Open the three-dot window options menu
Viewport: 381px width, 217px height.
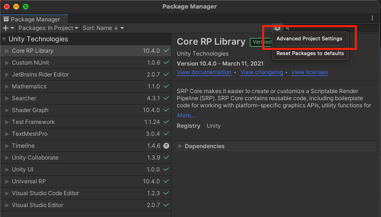pos(372,18)
